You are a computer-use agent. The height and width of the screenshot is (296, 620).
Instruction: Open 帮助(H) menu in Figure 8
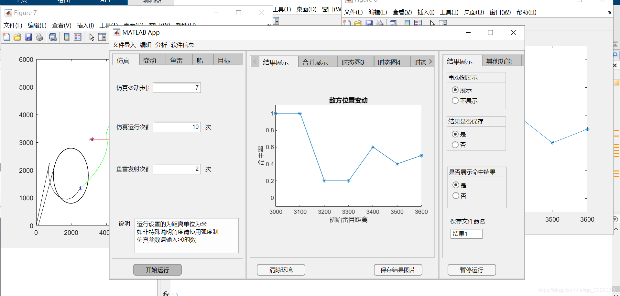526,12
